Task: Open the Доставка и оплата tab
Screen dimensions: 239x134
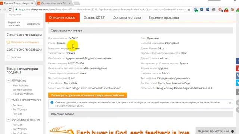Action: pos(127,17)
